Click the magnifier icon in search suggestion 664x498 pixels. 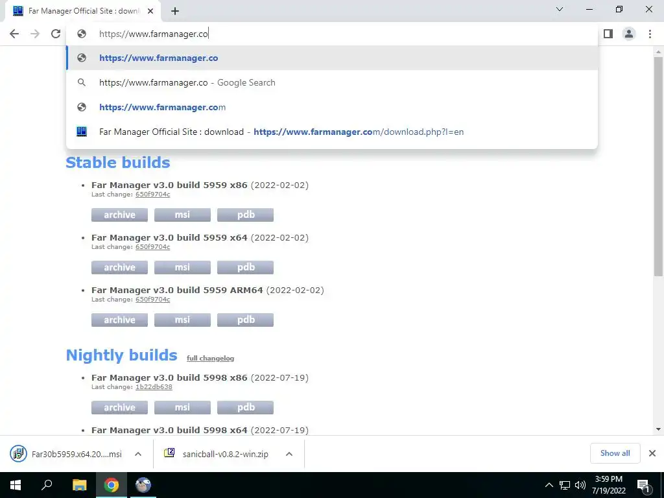coord(82,82)
